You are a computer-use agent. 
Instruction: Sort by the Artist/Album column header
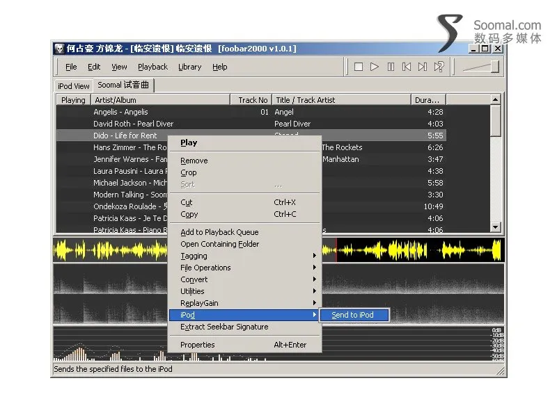(160, 100)
